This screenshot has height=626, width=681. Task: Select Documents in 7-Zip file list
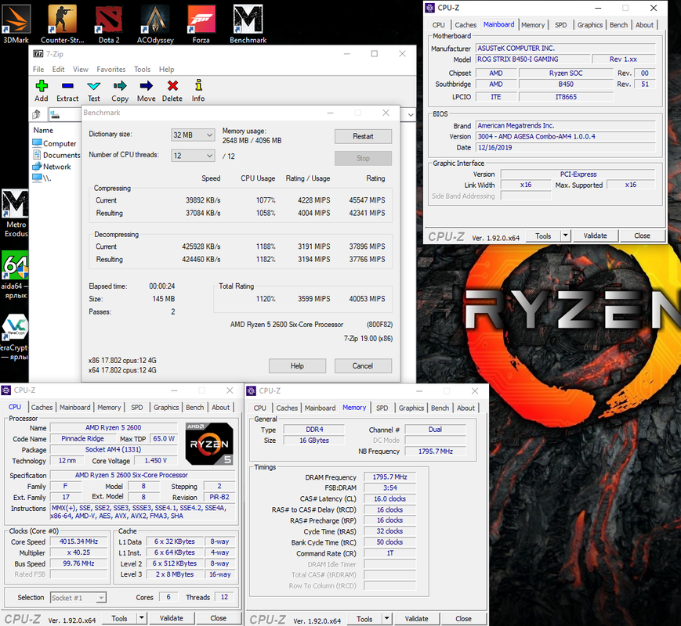coord(56,155)
